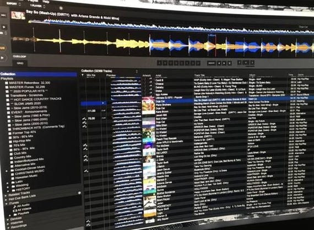Viewport: 314px width, 230px height.
Task: Click the next memory cue arrow
Action: [224, 63]
